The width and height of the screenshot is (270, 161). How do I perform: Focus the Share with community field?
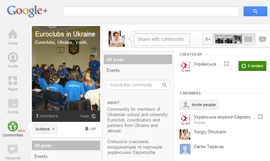tap(162, 39)
